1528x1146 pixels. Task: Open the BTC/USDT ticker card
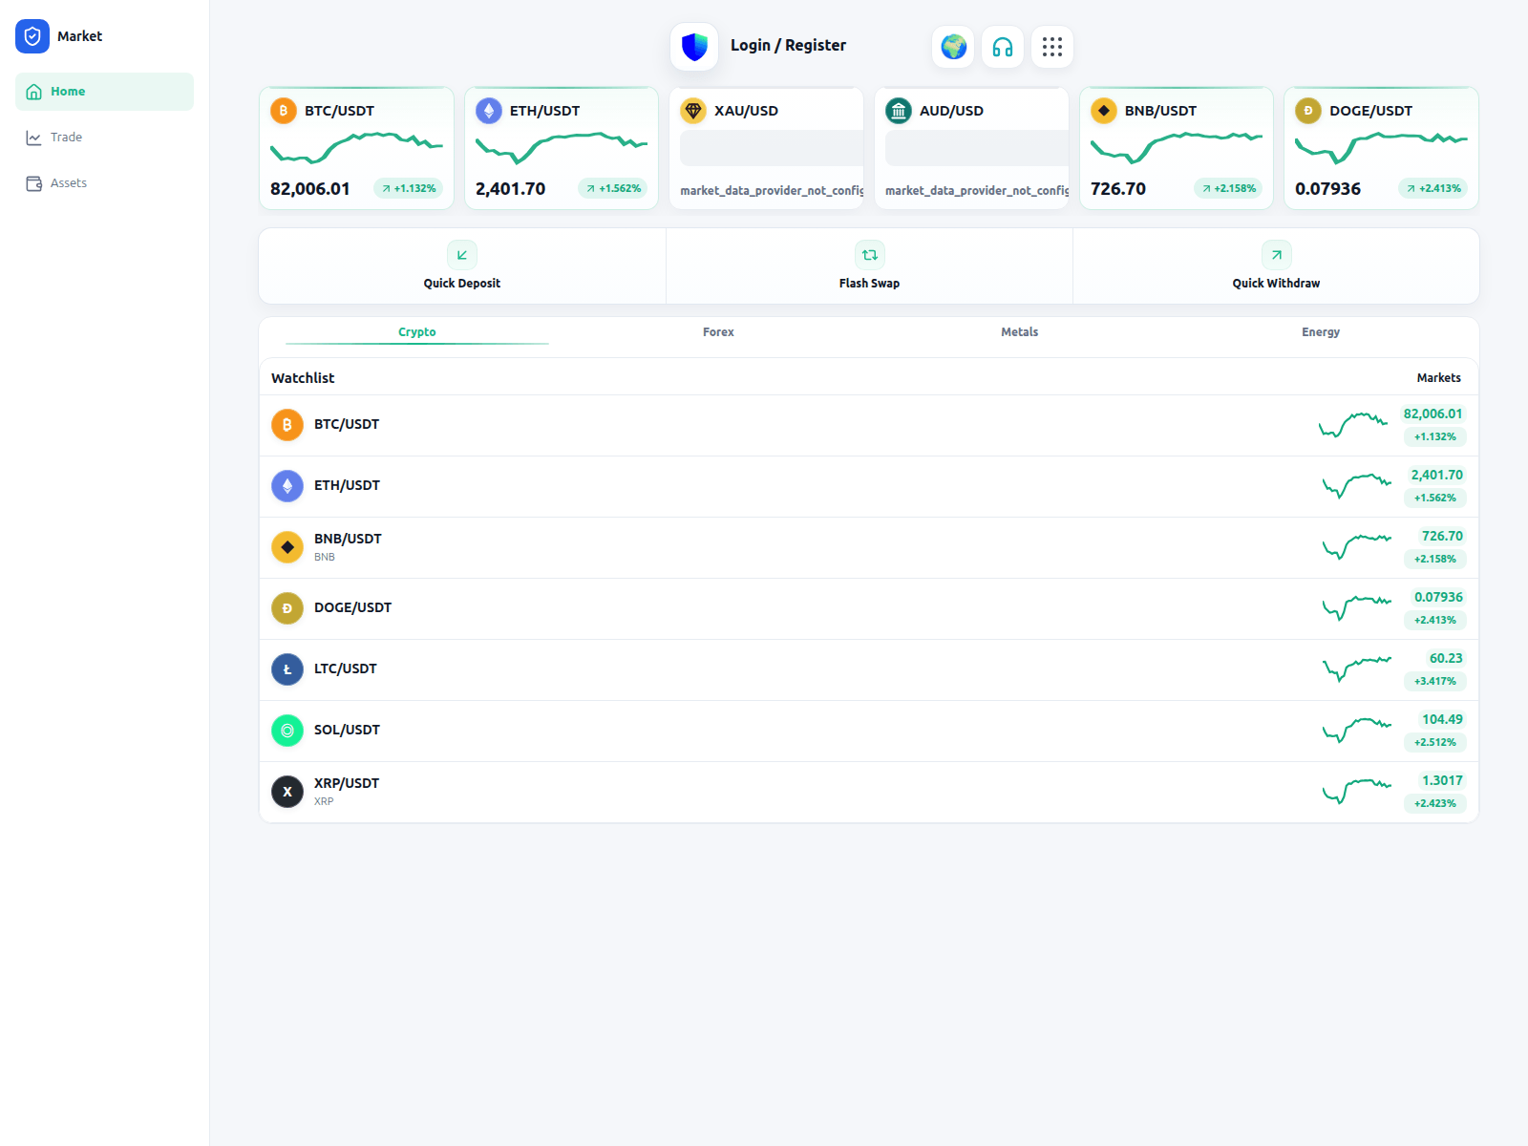point(356,148)
